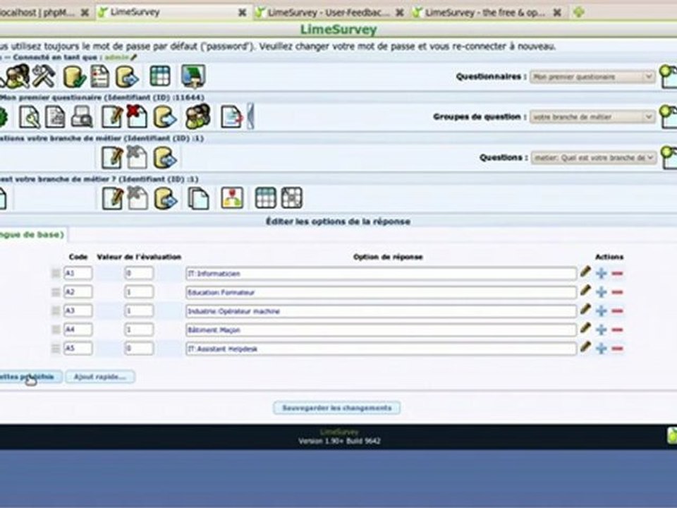The height and width of the screenshot is (508, 677).
Task: Click the evaluation value field for A5
Action: 139,348
